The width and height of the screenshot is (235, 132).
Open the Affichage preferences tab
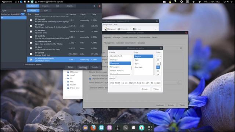coord(116,37)
